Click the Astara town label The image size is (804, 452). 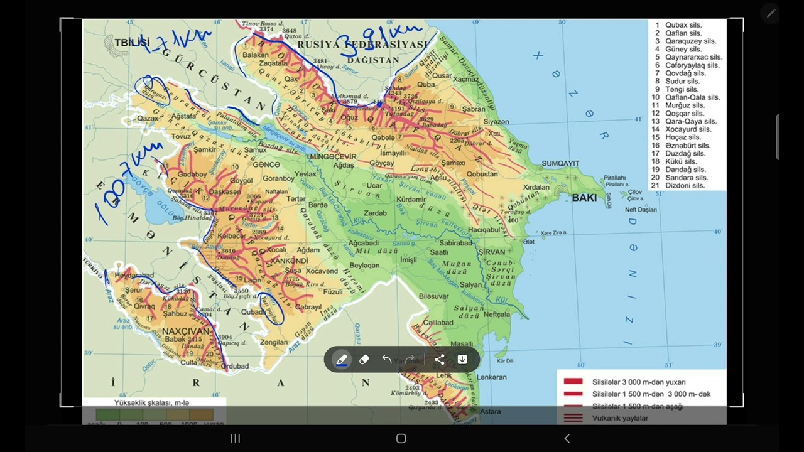coord(491,411)
